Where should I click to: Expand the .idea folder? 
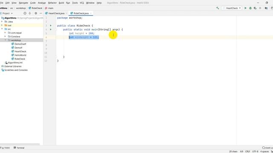coord(2,22)
